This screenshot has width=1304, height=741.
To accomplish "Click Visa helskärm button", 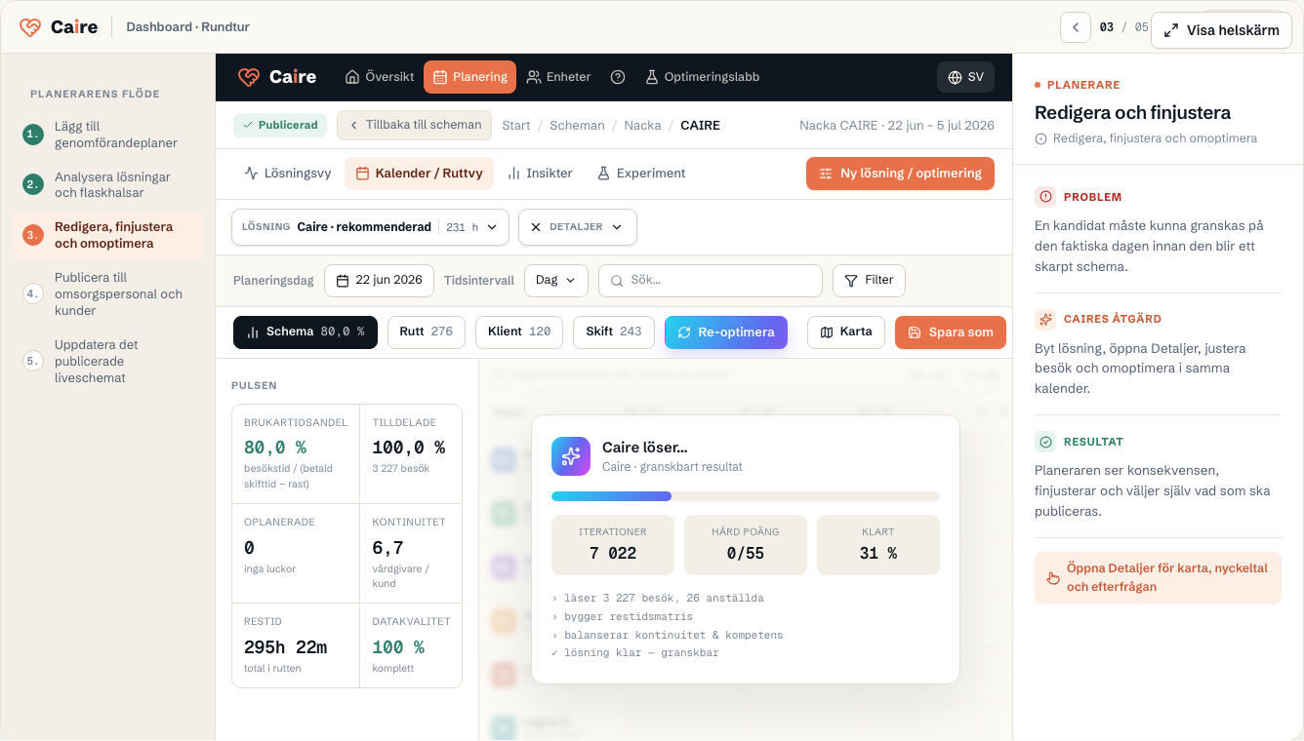I will pyautogui.click(x=1221, y=30).
